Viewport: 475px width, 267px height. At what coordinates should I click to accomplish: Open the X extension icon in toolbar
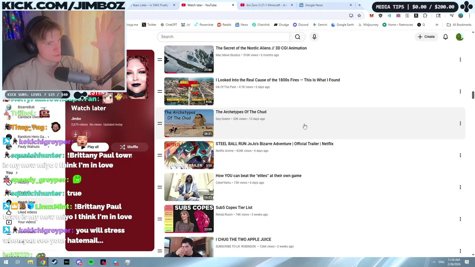point(416,16)
